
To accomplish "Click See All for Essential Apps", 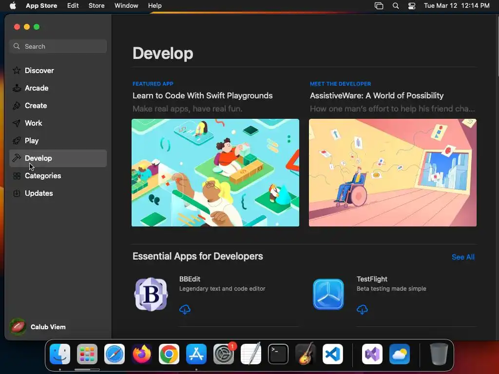I will (463, 257).
